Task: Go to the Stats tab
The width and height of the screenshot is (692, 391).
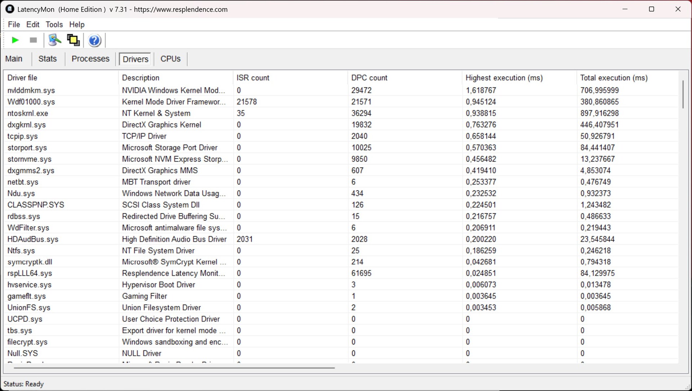Action: click(x=48, y=59)
